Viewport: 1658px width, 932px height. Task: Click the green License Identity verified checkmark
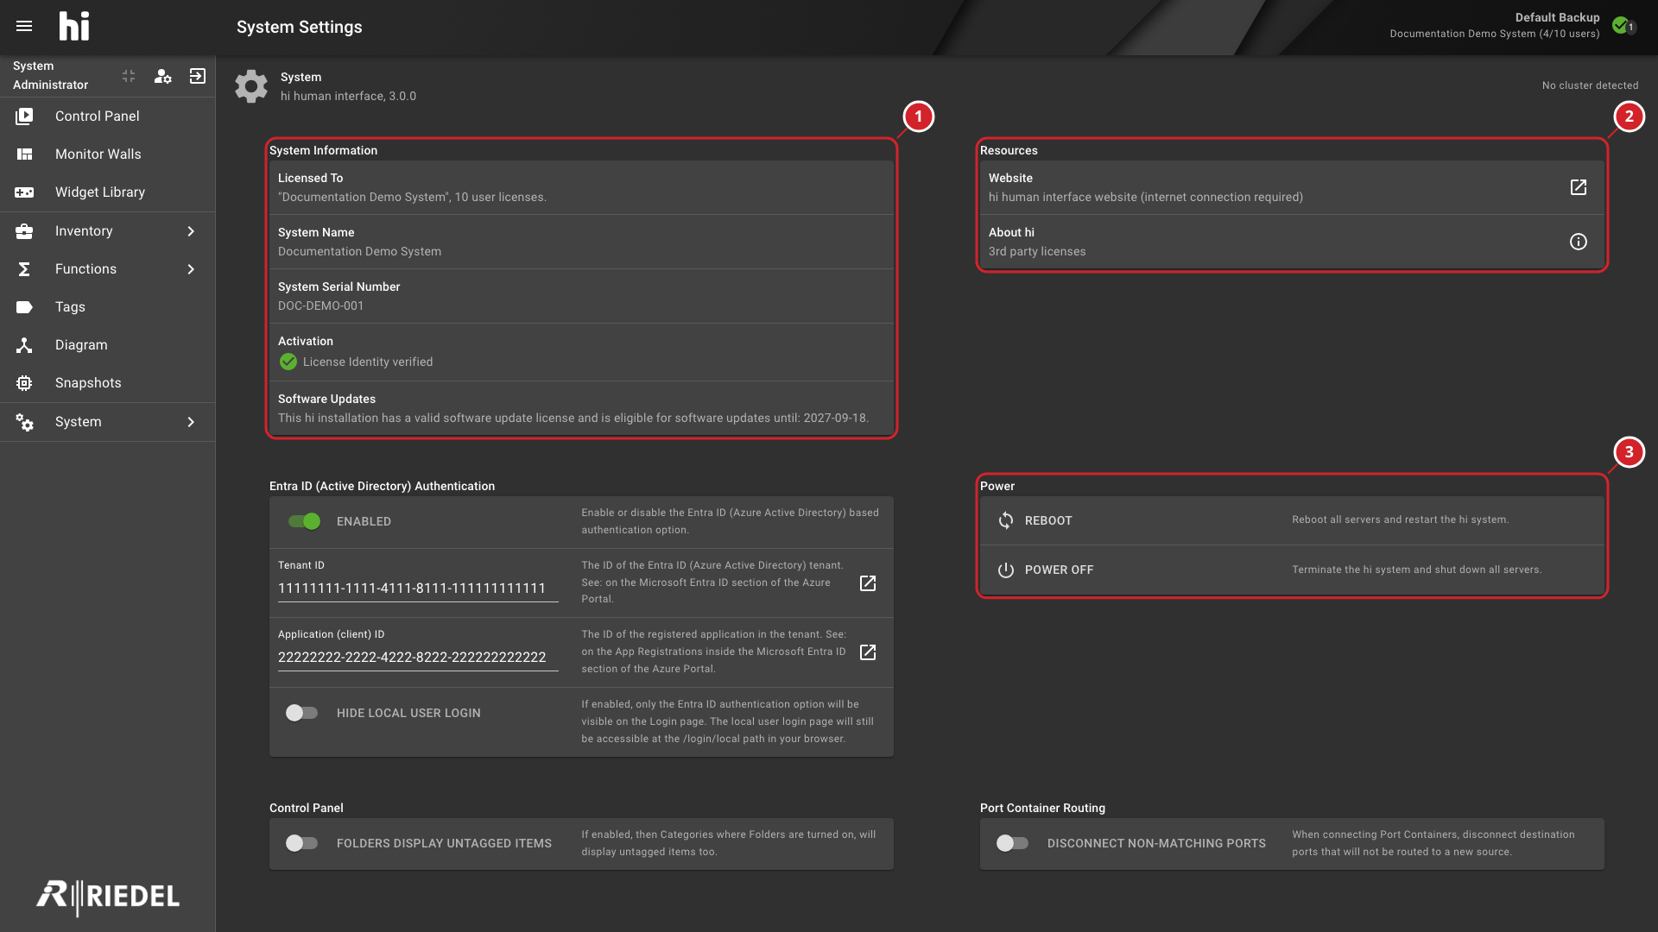pyautogui.click(x=288, y=362)
